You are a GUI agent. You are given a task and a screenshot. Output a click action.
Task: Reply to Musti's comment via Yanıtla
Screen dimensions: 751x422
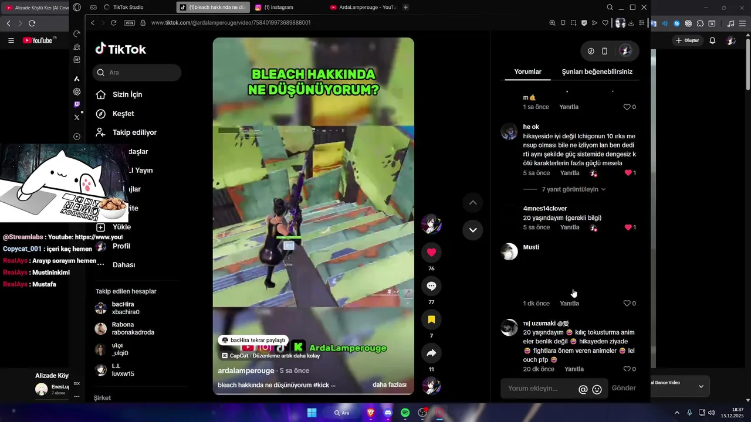coord(569,303)
